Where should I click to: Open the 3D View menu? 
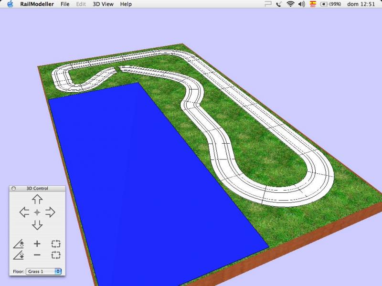pyautogui.click(x=103, y=4)
